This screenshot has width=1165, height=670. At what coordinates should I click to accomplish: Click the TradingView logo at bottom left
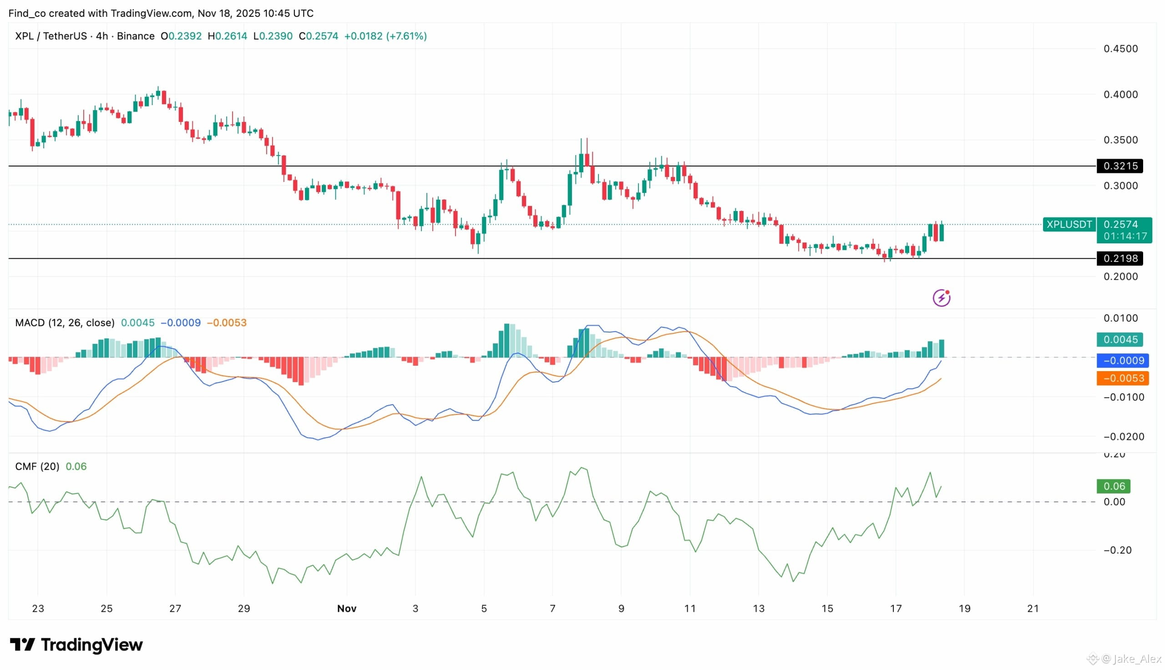coord(76,644)
